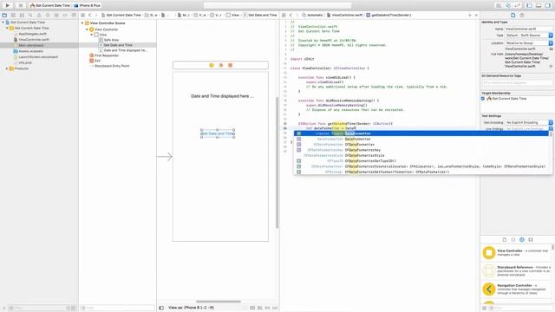The width and height of the screenshot is (555, 312).
Task: Click the Name field in file inspector
Action: (x=528, y=29)
